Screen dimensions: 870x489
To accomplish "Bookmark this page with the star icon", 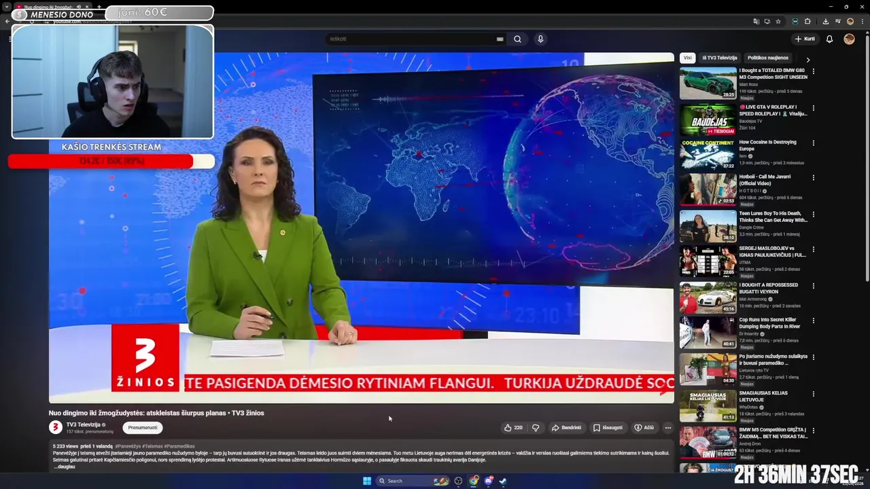I will click(x=778, y=21).
